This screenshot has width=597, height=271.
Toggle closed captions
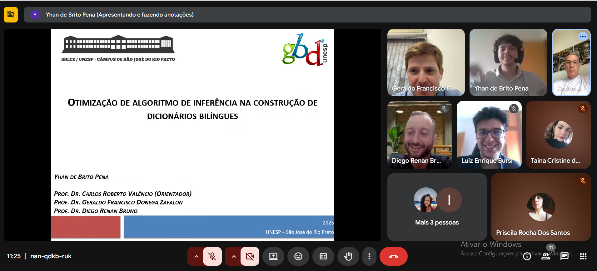323,256
